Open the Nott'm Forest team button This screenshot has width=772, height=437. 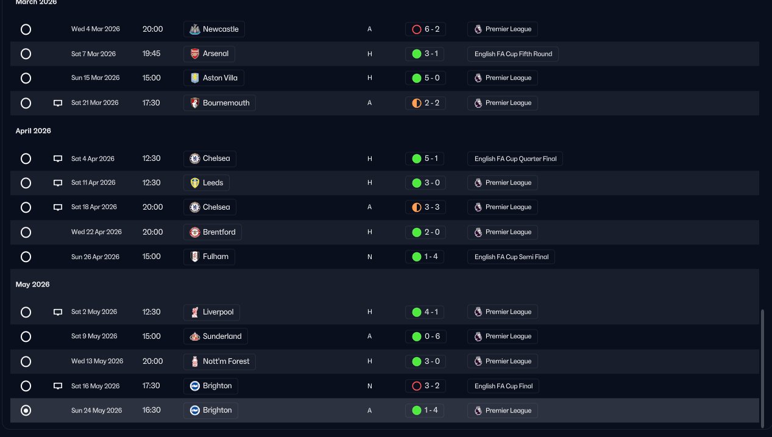coord(219,361)
